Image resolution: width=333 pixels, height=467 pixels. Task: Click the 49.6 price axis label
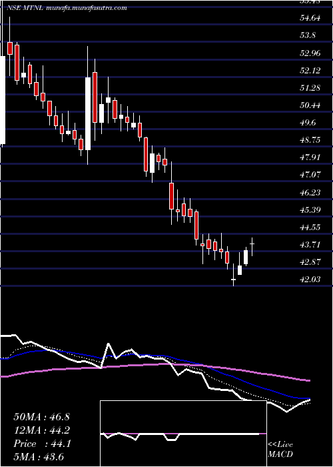pyautogui.click(x=307, y=123)
